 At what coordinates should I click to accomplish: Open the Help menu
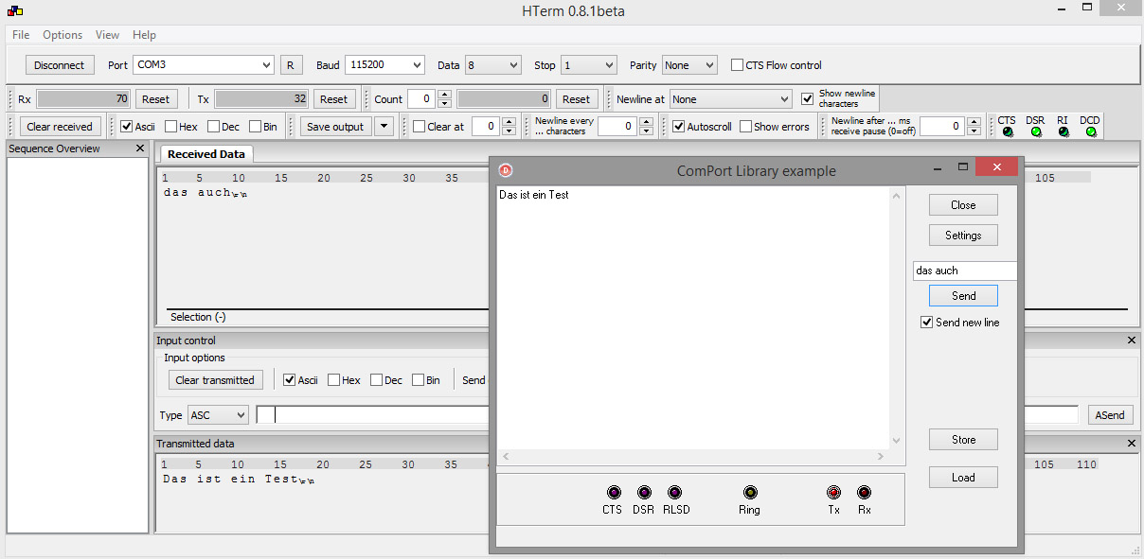click(144, 35)
